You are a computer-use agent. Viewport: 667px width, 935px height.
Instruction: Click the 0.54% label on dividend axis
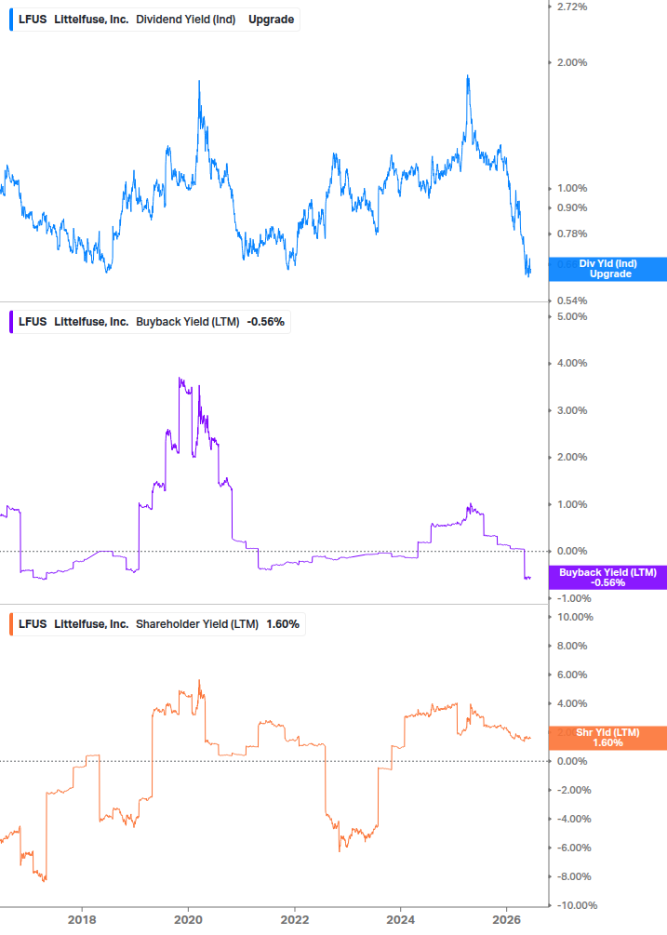tap(572, 301)
